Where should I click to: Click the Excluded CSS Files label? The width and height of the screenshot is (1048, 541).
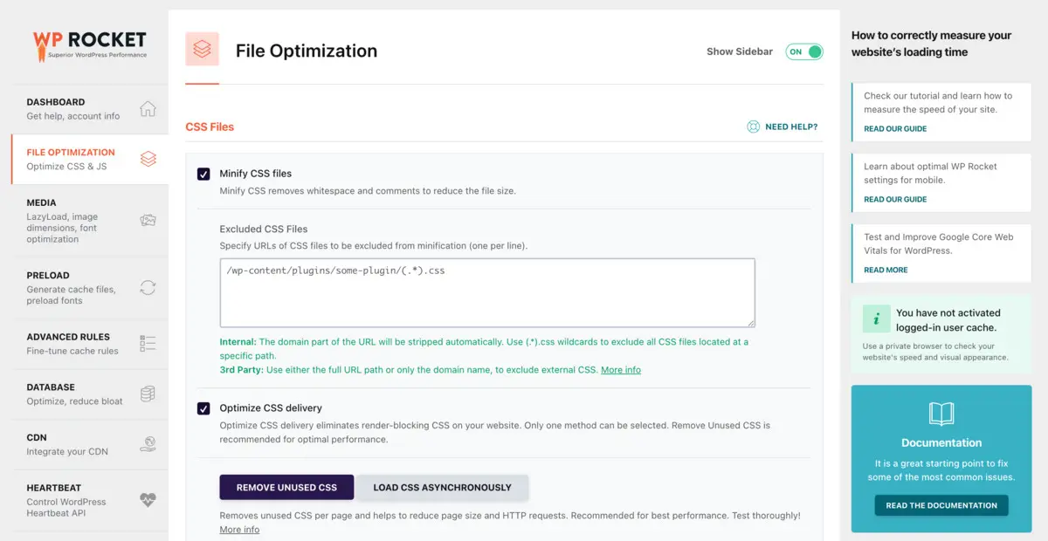click(264, 229)
